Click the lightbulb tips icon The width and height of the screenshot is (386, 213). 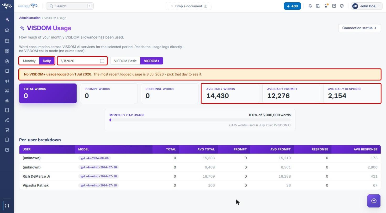tap(326, 6)
